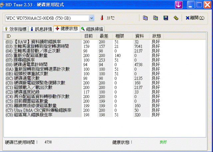Click limit value 140 in row (05)
The height and width of the screenshot is (152, 213).
point(117,55)
